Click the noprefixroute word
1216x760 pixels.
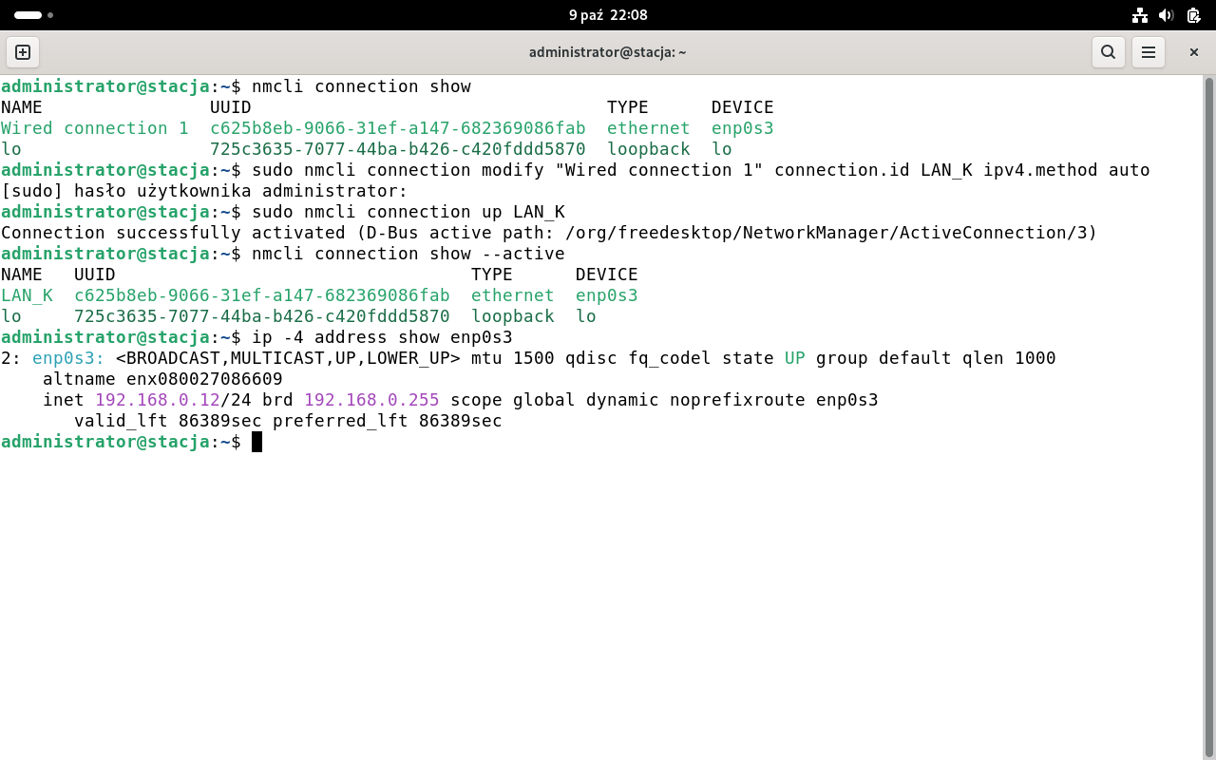click(737, 400)
